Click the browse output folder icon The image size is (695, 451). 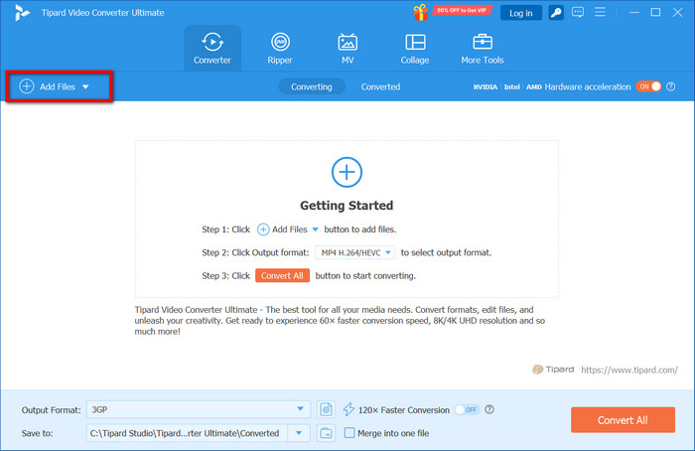(x=327, y=432)
